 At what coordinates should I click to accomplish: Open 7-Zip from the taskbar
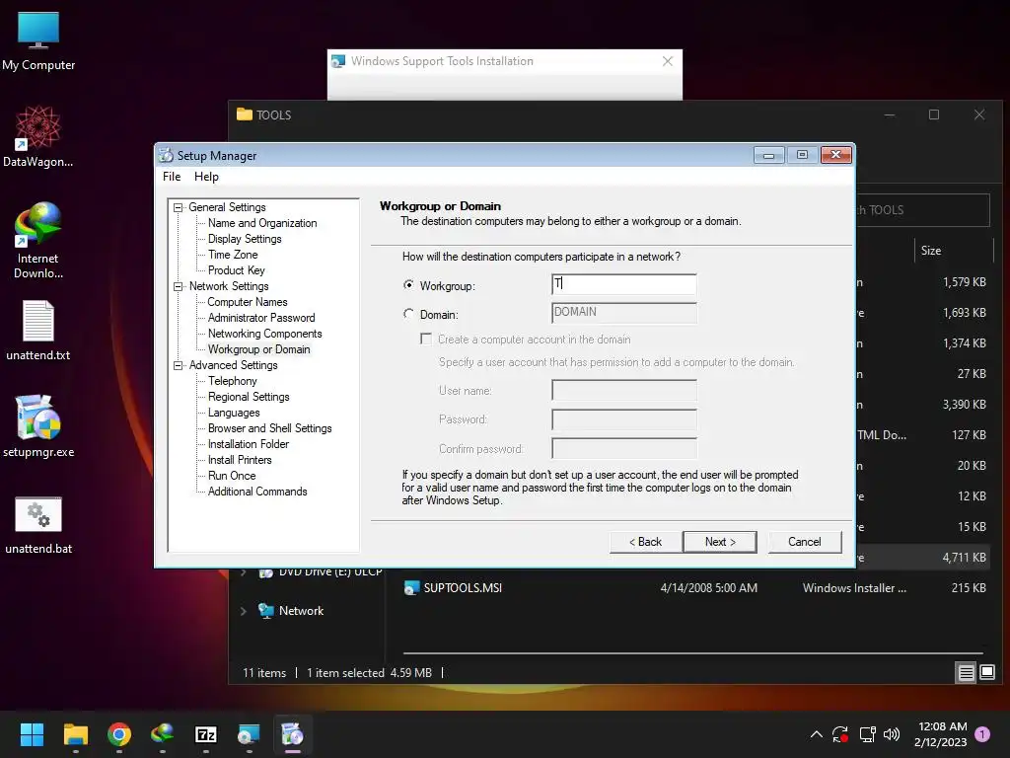205,734
